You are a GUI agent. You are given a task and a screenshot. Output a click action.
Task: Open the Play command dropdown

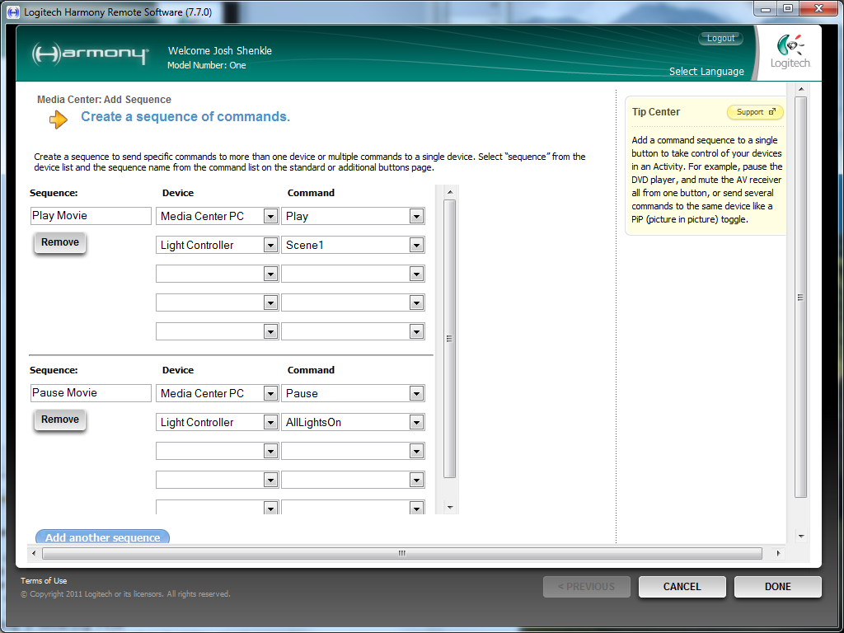pos(353,217)
